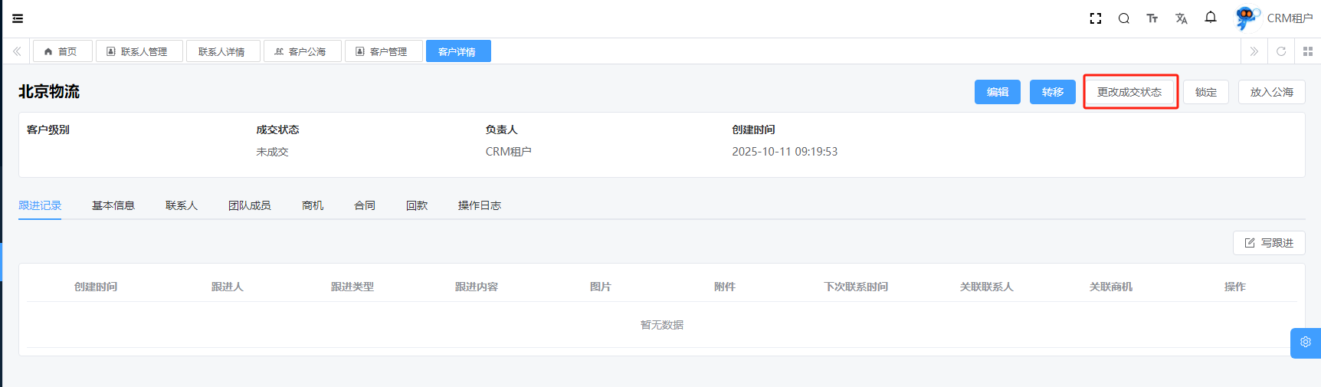Go to the 首页 home tab

pyautogui.click(x=61, y=51)
